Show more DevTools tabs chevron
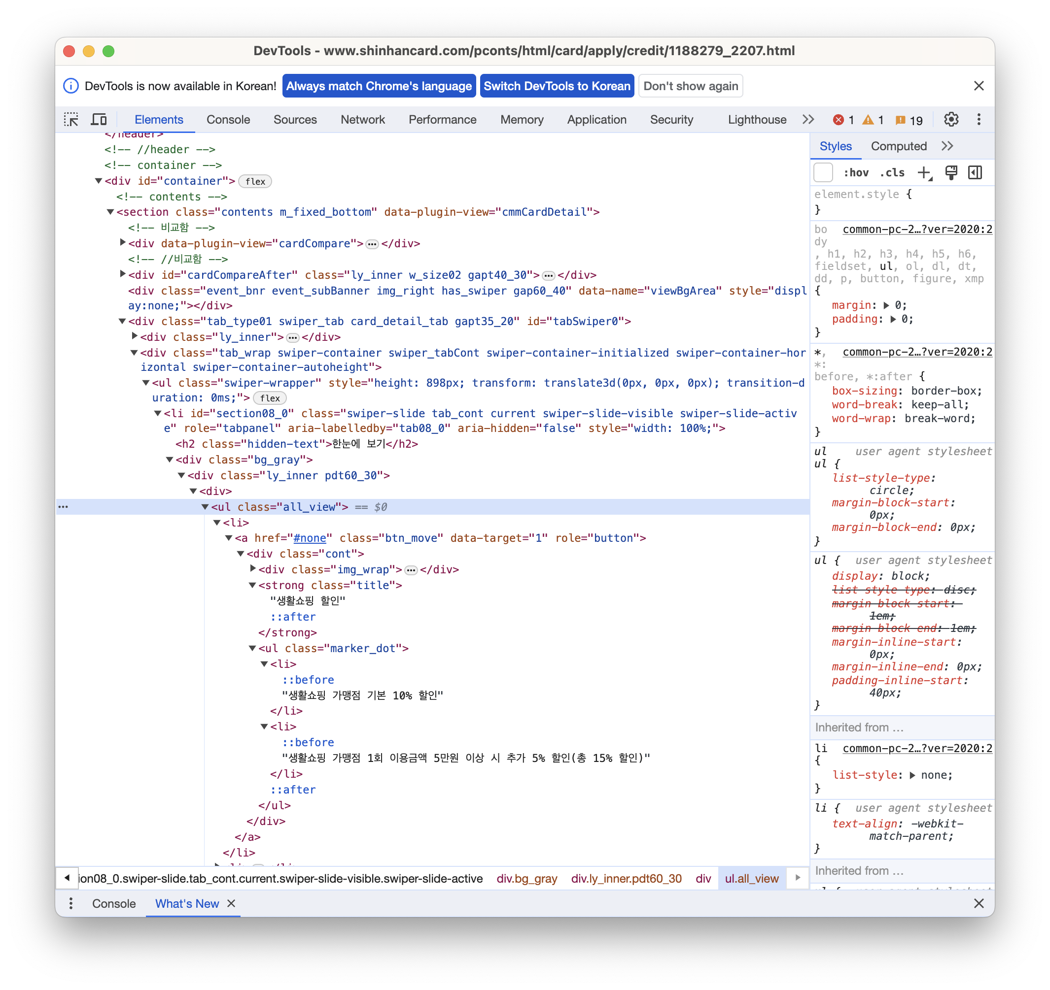The image size is (1050, 990). (808, 120)
